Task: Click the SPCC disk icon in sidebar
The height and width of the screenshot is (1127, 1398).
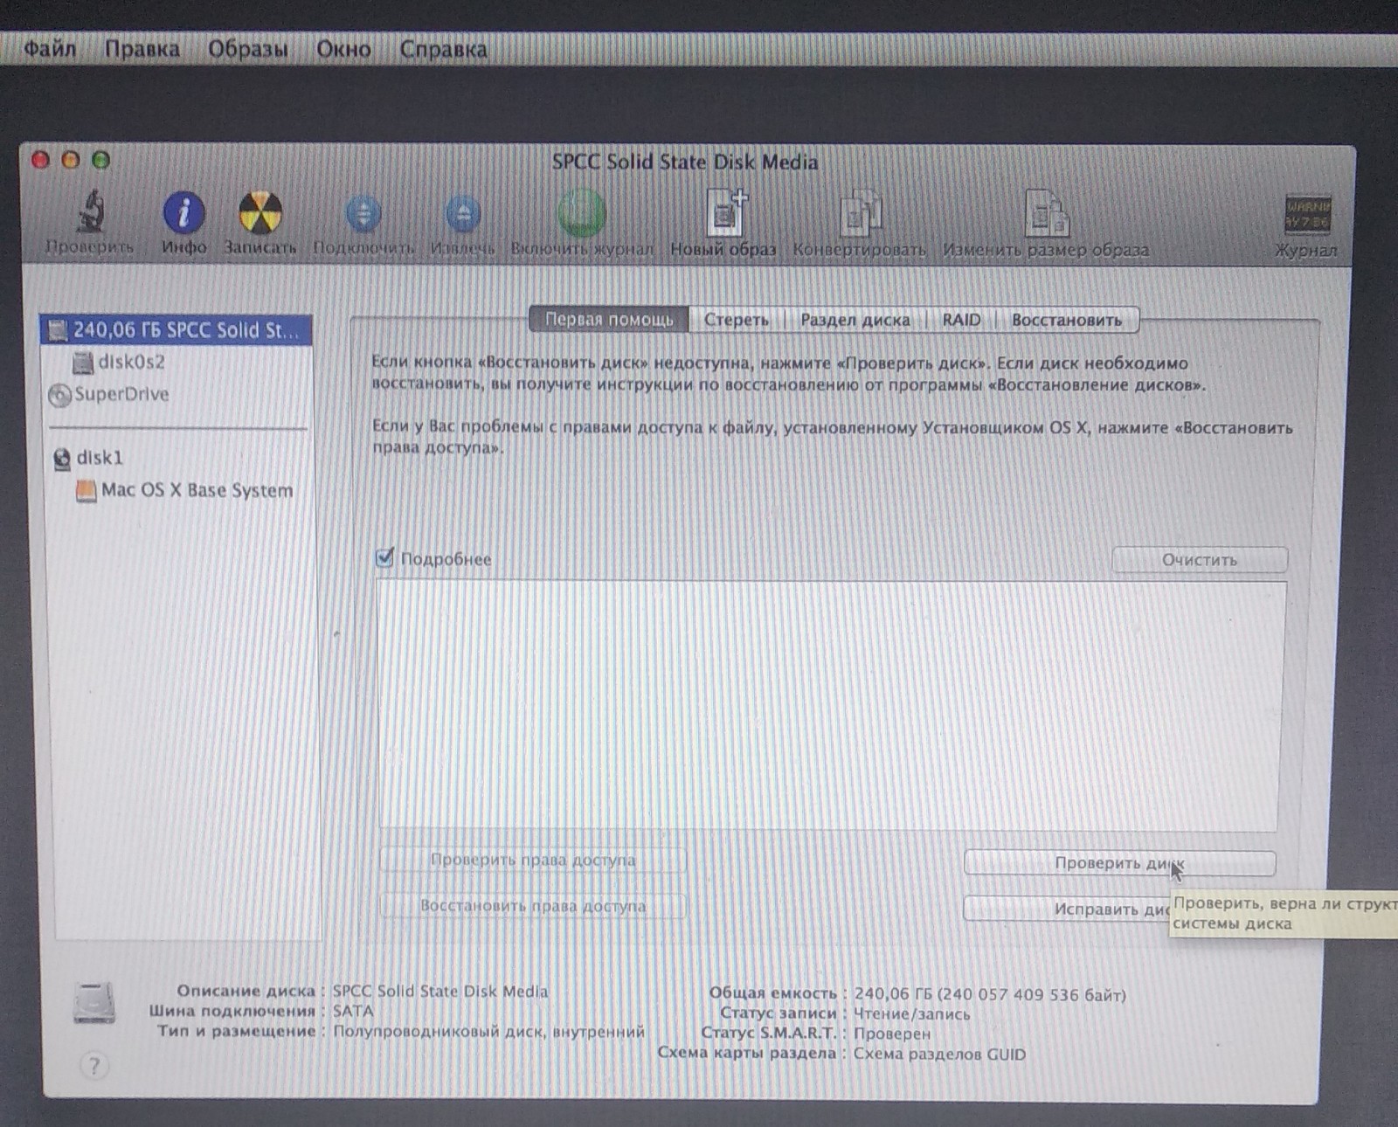Action: (x=58, y=330)
